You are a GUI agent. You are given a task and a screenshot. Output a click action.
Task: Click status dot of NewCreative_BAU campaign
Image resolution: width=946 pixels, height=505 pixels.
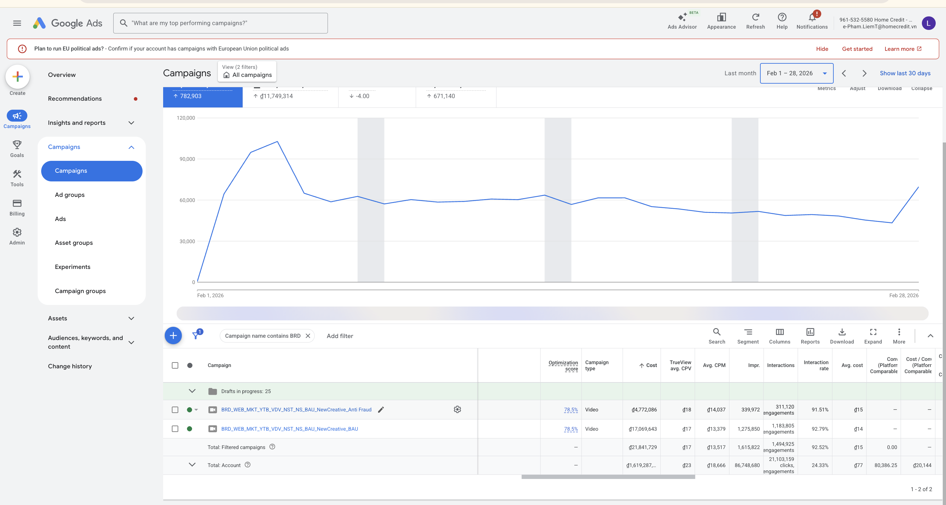[x=190, y=429]
